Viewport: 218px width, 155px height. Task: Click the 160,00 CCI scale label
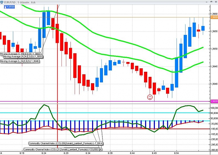[x=214, y=108]
